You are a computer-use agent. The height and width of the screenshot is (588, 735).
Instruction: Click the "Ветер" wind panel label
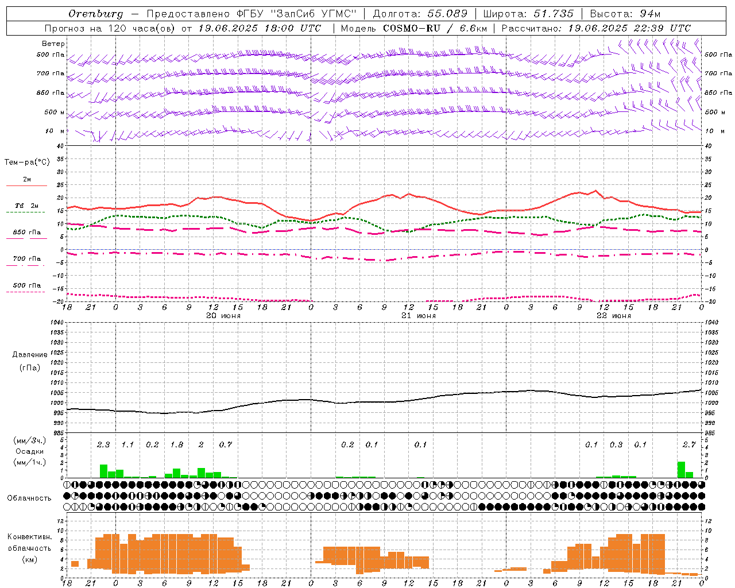click(53, 44)
